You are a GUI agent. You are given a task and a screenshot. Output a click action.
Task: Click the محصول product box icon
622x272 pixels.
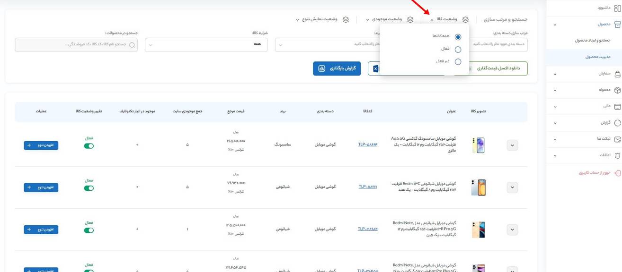pyautogui.click(x=617, y=25)
